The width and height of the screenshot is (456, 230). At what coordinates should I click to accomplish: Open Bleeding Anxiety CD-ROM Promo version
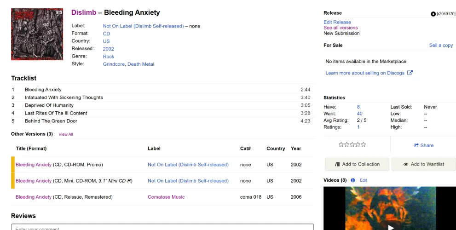click(34, 165)
